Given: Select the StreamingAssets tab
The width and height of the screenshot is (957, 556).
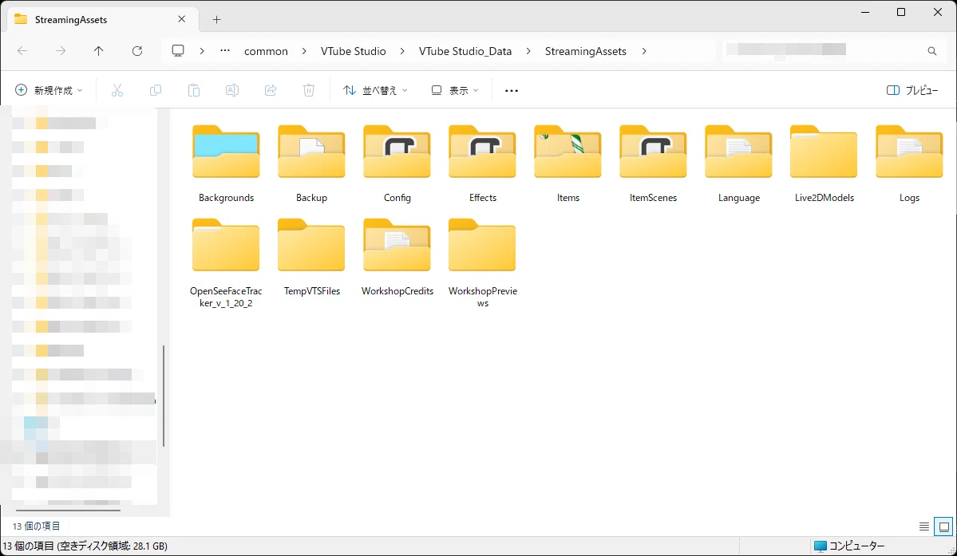Looking at the screenshot, I should pos(102,19).
